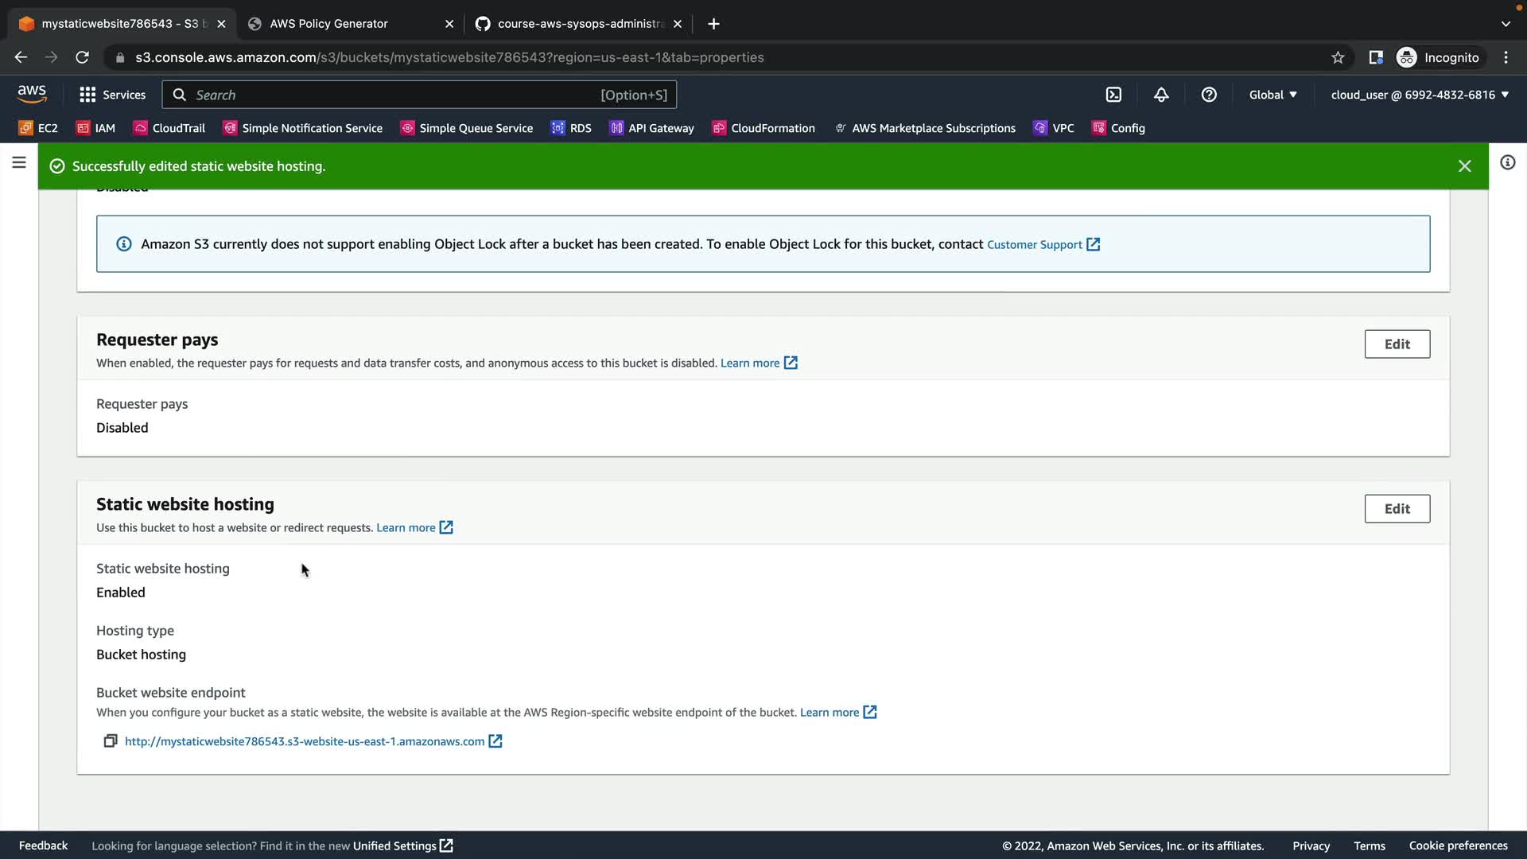
Task: Click the Customer Support link
Action: [x=1034, y=245]
